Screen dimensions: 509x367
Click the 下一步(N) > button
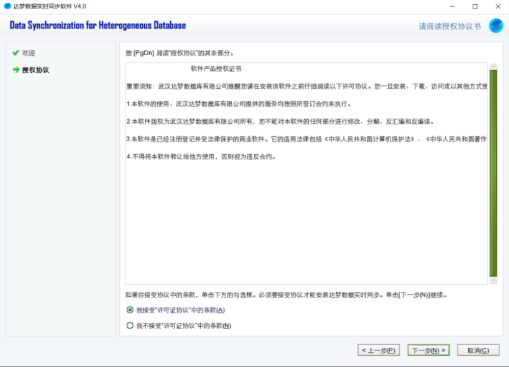click(x=428, y=350)
